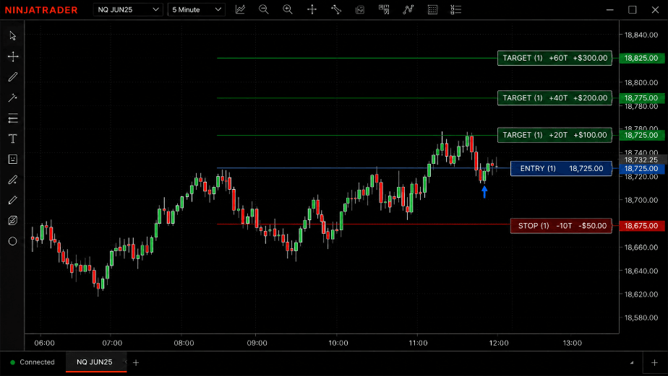Click the 18,840.00 price axis label
Image resolution: width=668 pixels, height=376 pixels.
point(641,35)
